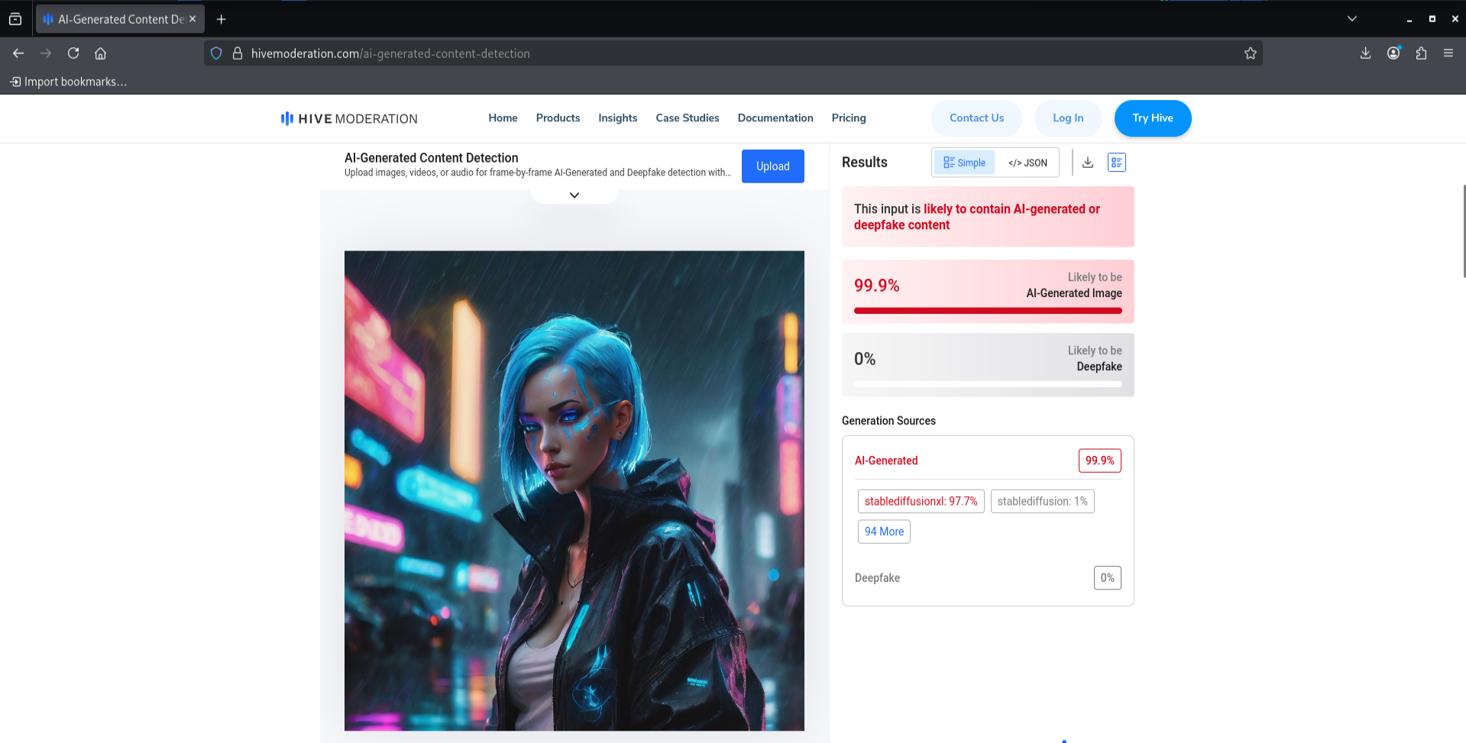Open the browser application menu

tap(1448, 53)
